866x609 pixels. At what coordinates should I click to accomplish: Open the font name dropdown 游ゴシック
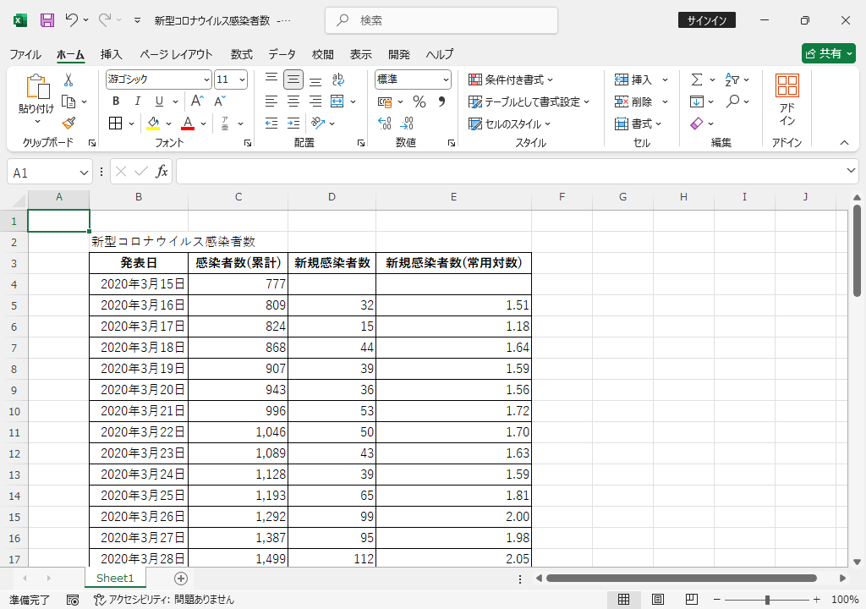(206, 80)
